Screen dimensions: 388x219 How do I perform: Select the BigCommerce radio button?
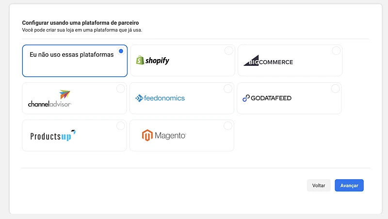336,51
